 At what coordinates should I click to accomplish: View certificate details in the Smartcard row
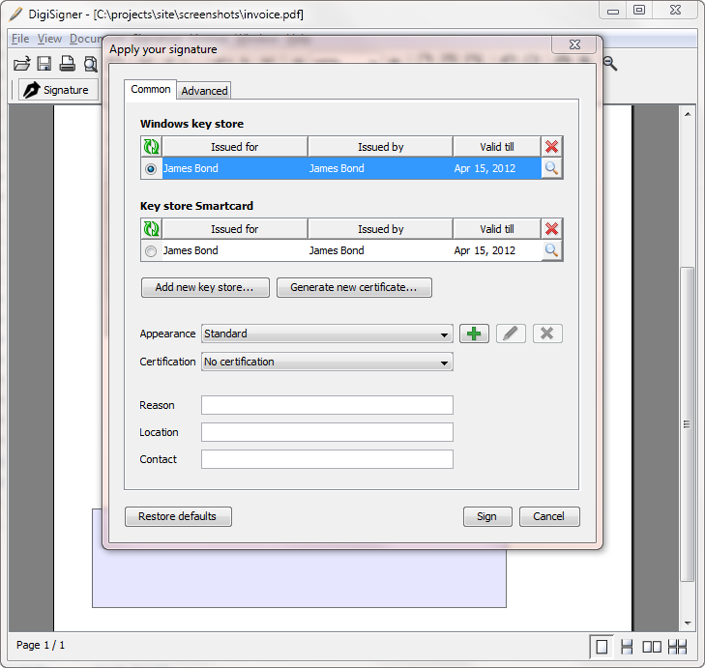(x=551, y=250)
